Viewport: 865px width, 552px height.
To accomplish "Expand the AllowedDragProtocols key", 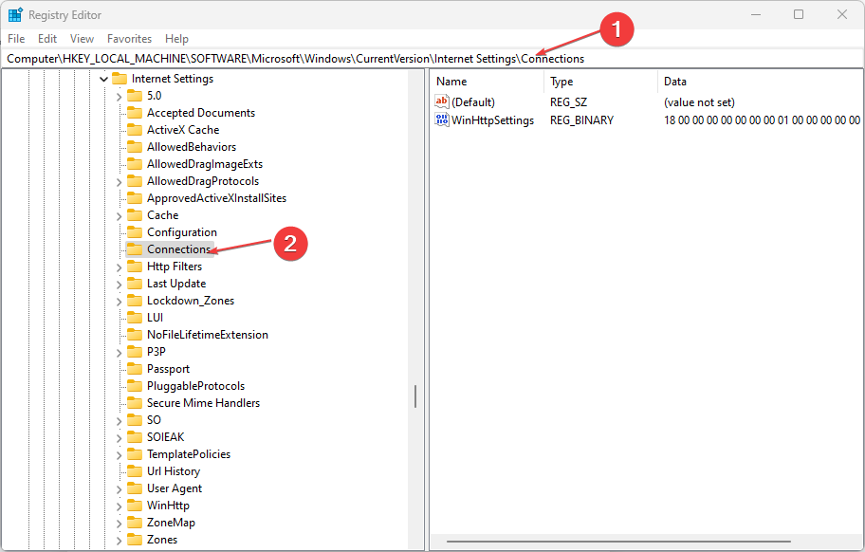I will (x=120, y=182).
